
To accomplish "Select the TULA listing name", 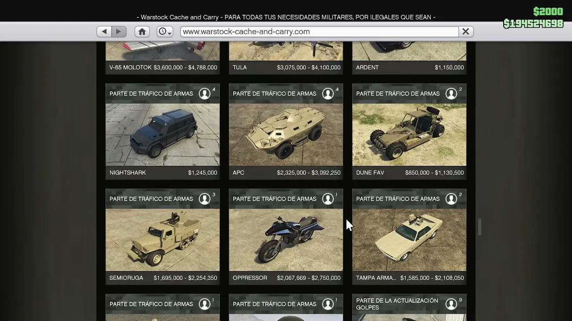I will 240,67.
